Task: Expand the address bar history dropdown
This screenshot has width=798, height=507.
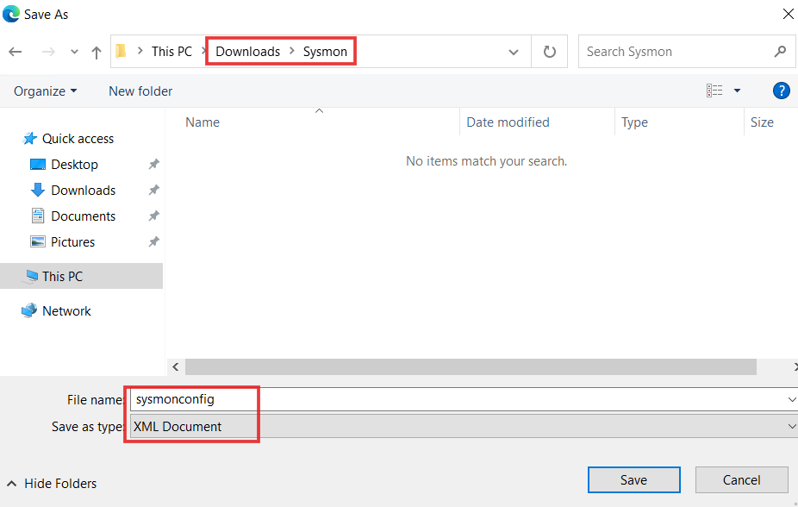Action: pyautogui.click(x=514, y=52)
